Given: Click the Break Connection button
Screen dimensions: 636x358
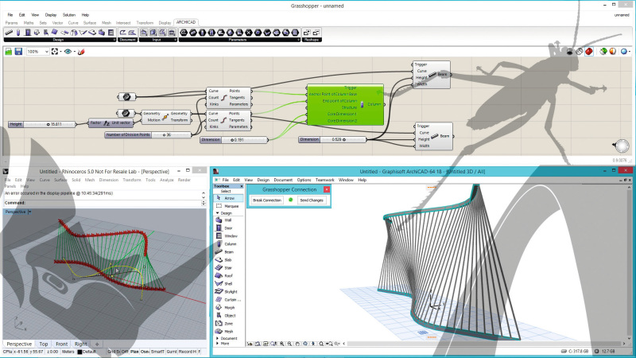Looking at the screenshot, I should point(267,200).
